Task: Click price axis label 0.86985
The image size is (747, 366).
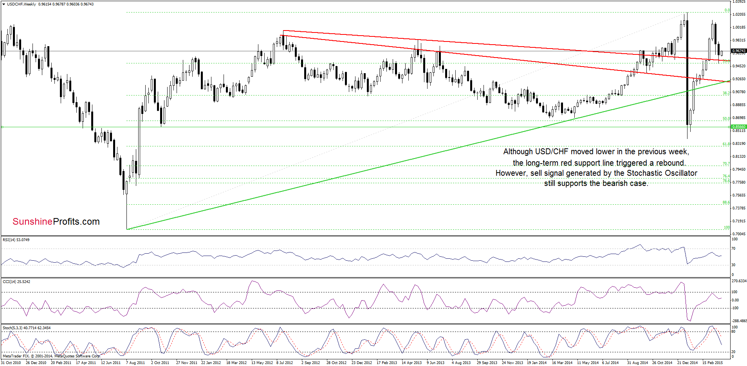Action: pyautogui.click(x=739, y=118)
